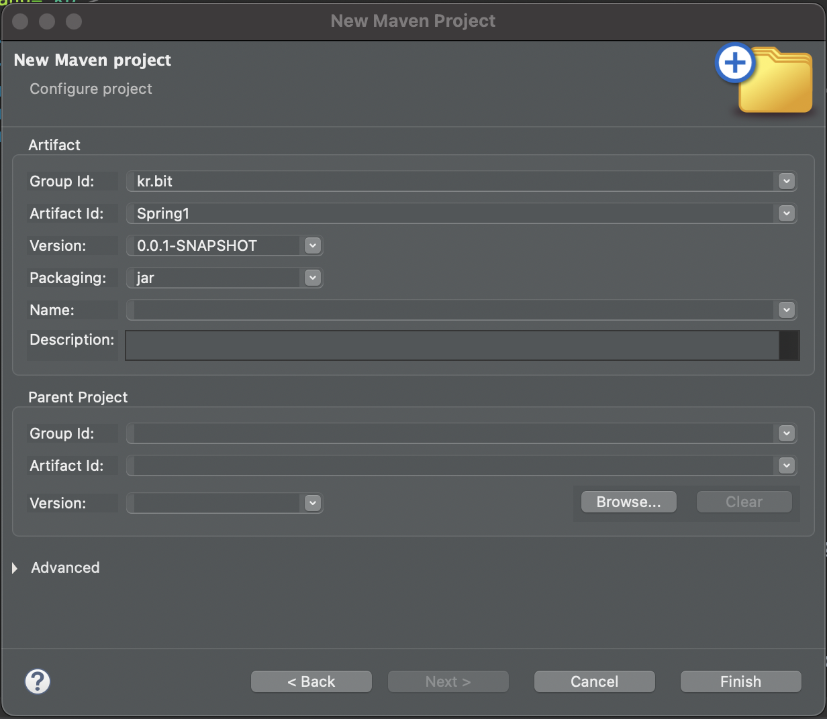Go back with the < Back button
827x719 pixels.
tap(311, 681)
